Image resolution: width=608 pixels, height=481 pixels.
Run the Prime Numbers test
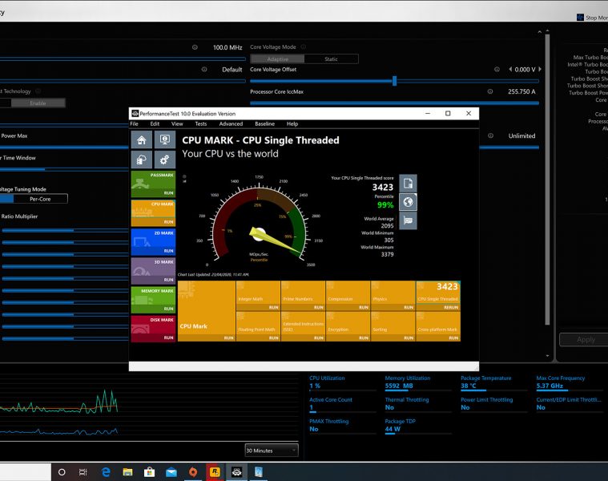coord(303,296)
